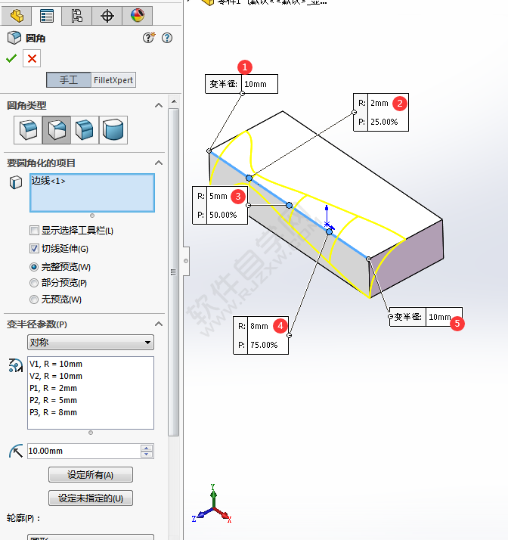Select 边线<1> in the selection box

48,181
